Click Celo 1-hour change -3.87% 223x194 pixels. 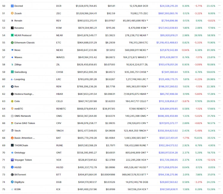(185, 101)
